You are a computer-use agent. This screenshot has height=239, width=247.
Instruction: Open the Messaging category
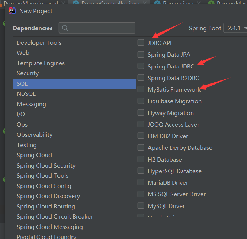pyautogui.click(x=74, y=104)
